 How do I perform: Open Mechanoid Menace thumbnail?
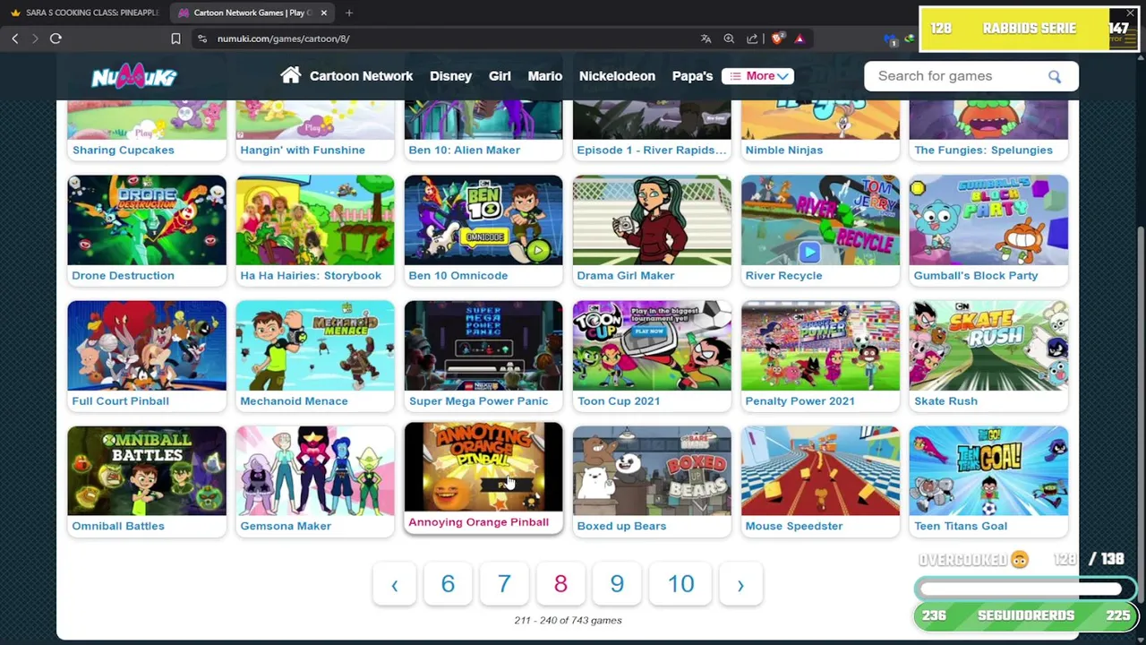(315, 346)
